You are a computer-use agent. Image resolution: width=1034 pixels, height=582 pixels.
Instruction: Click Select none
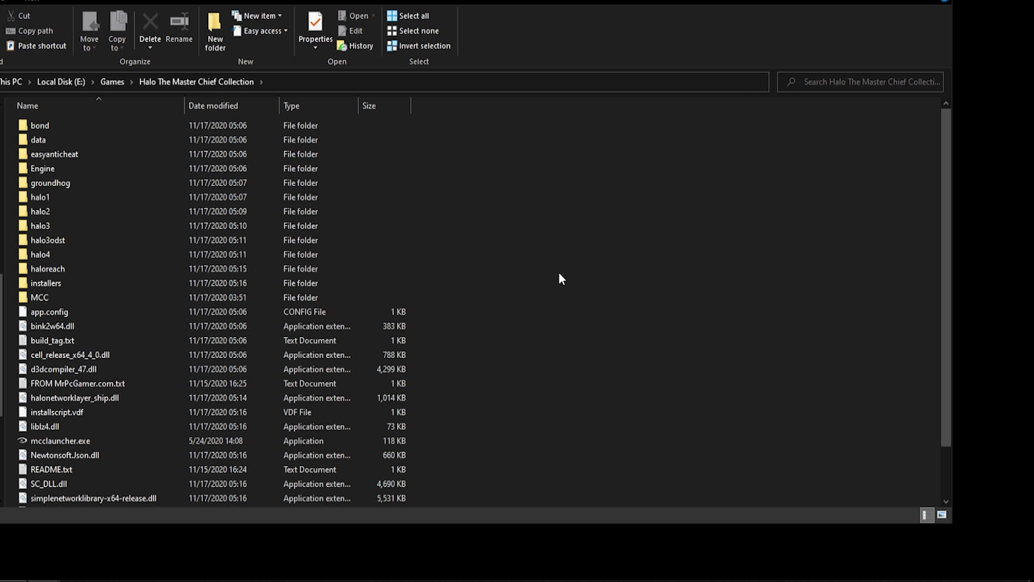413,31
